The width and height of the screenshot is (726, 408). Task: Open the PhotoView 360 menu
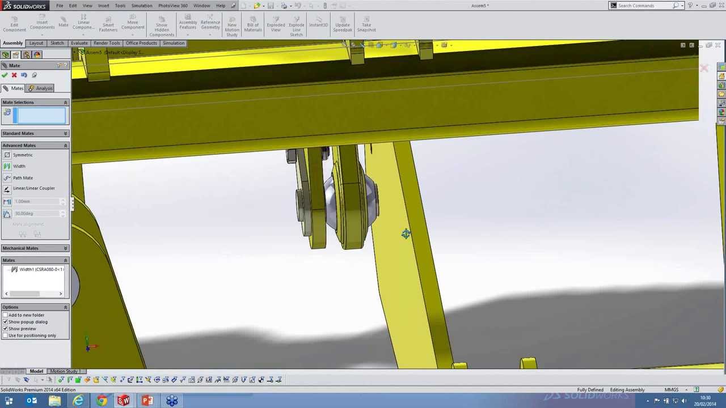(173, 6)
